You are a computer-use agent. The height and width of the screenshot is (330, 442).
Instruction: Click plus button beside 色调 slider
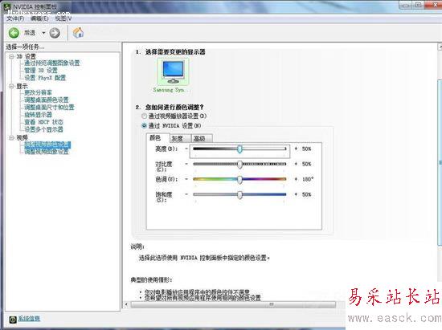coord(296,179)
